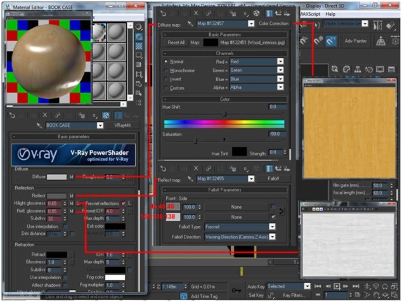Screen dimensions: 402x302
Task: Click the Hue Tint color swatch
Action: pos(239,152)
